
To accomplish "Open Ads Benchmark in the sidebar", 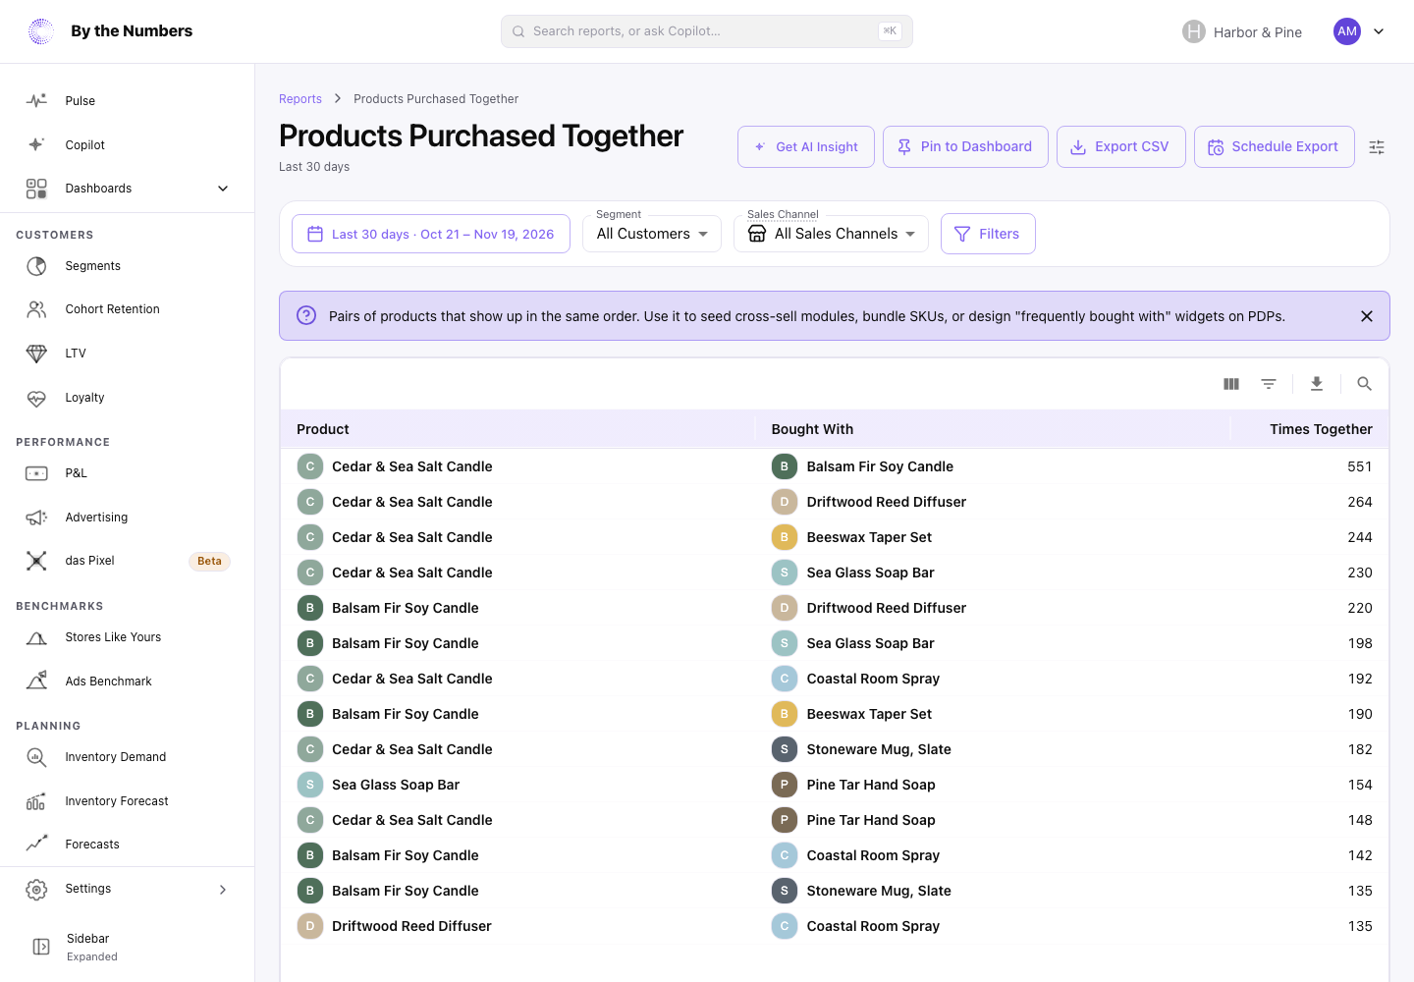I will 128,682.
